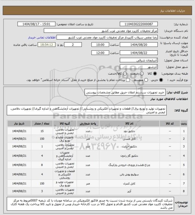This screenshot has width=195, height=215.
Task: Click the remaining time countdown 18:54:12
Action: (47, 45)
